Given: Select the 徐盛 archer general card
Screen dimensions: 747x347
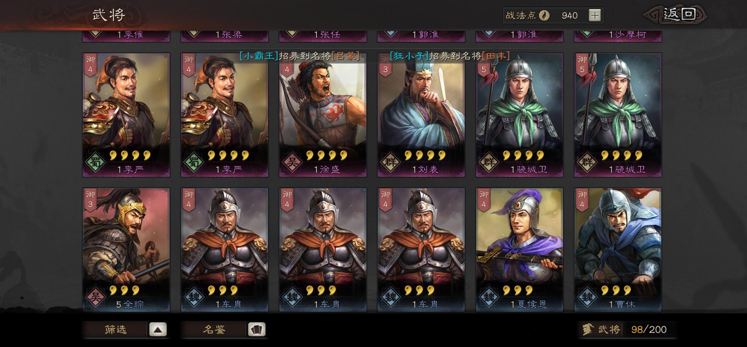Looking at the screenshot, I should point(323,115).
